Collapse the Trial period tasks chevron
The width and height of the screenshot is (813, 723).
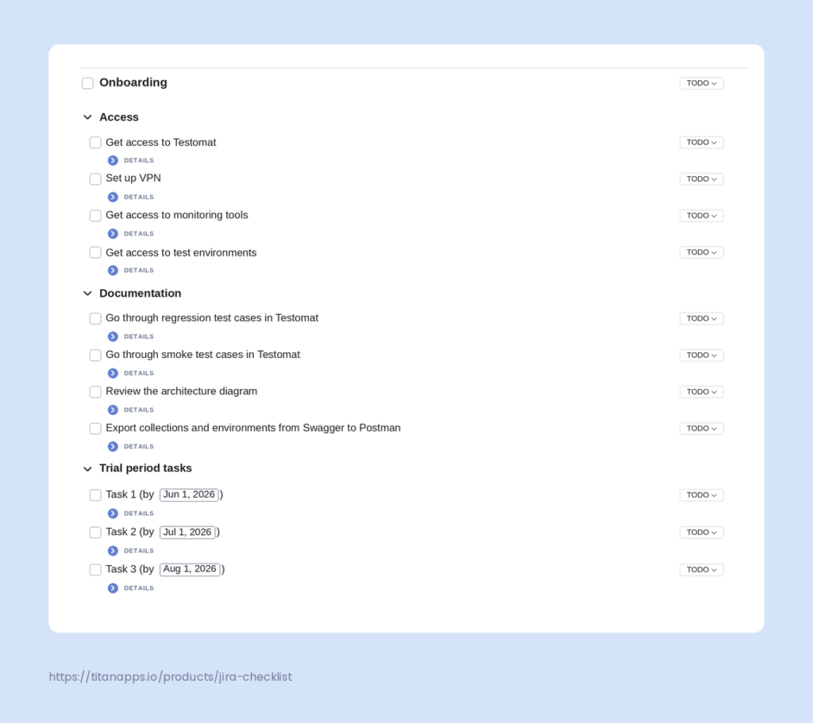pos(87,469)
